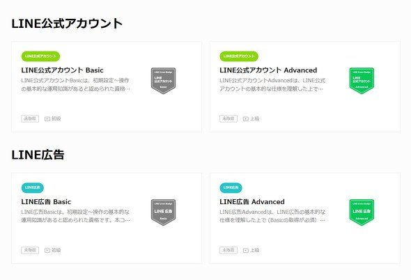Click video icon beside 初級 in 公式アカウント Basic
411x280 pixels.
coord(47,119)
